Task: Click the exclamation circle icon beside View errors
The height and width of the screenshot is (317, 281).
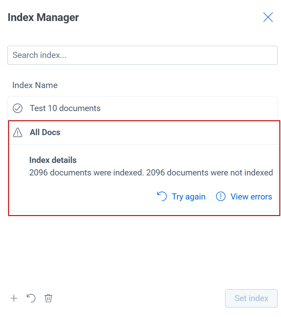Action: [220, 196]
